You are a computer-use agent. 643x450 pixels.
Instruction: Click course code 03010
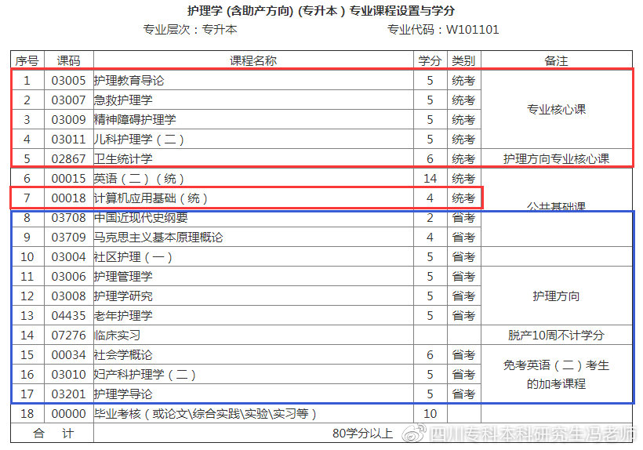(x=68, y=375)
